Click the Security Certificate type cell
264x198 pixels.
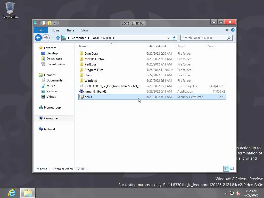click(190, 97)
